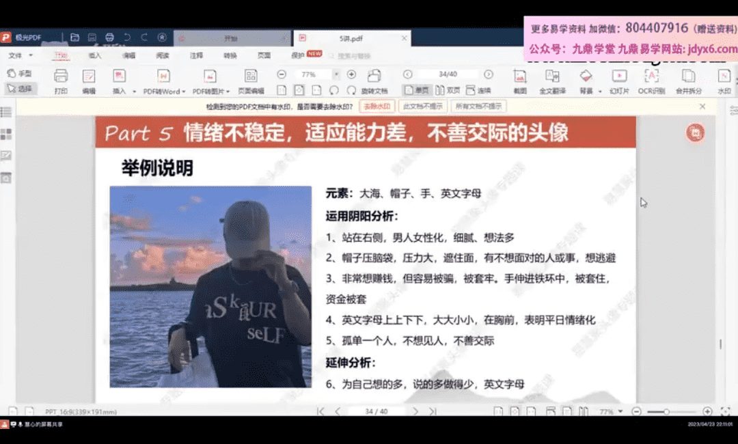
Task: Open the 注释 annotation ribbon tab
Action: point(196,55)
